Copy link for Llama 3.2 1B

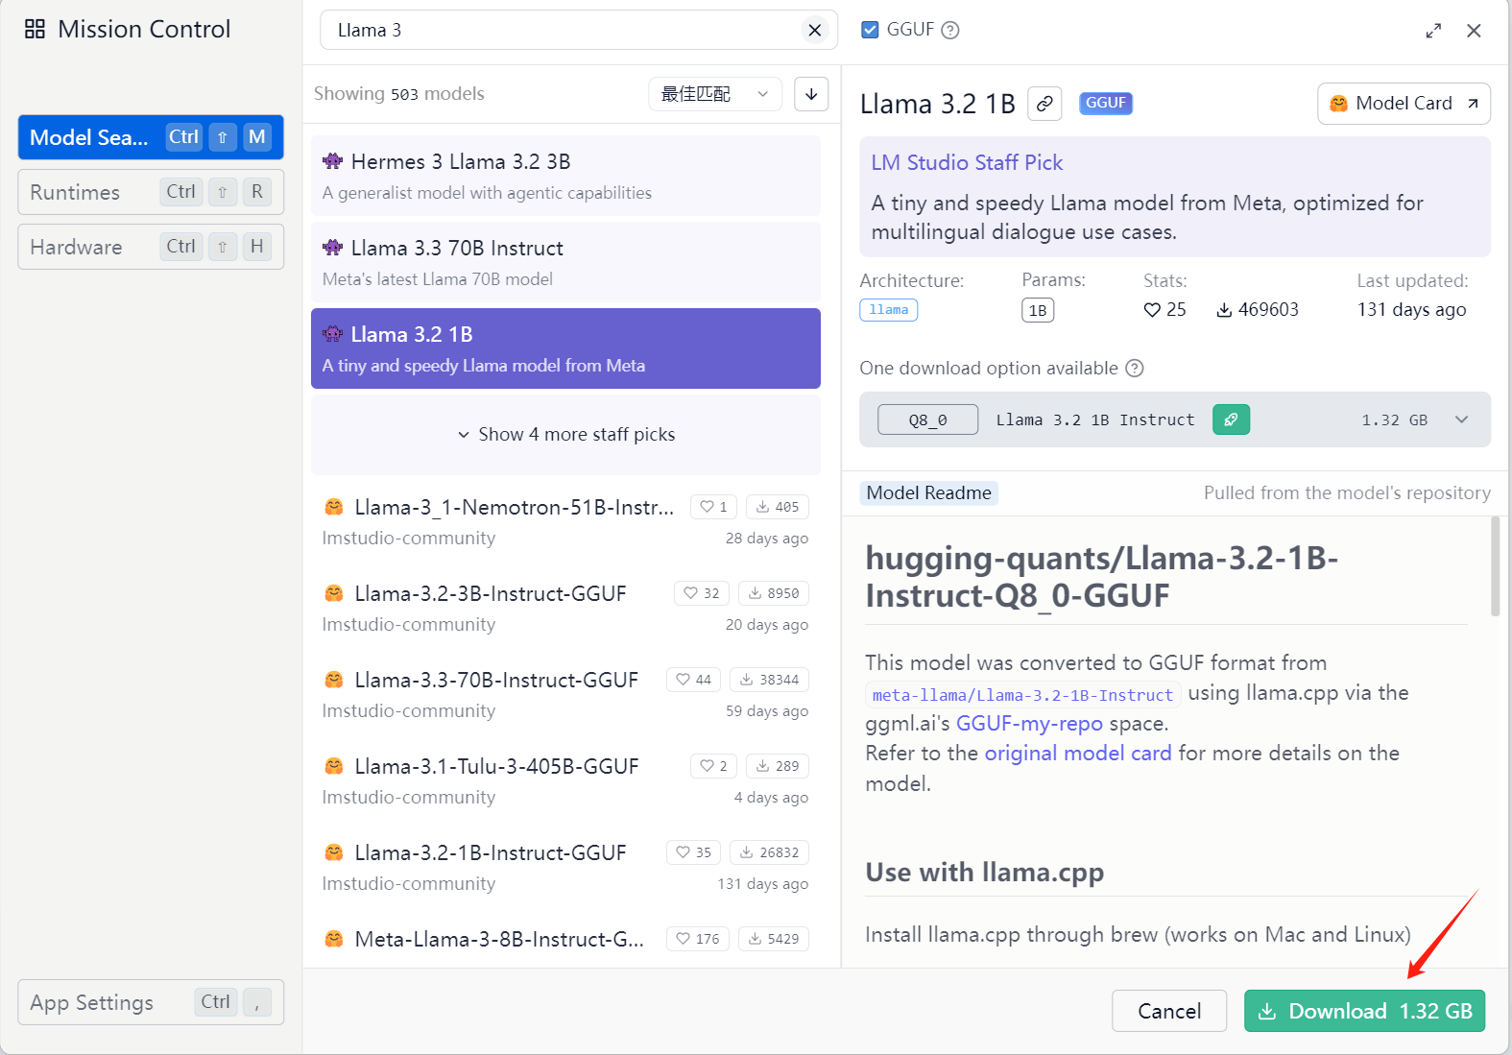(x=1044, y=103)
